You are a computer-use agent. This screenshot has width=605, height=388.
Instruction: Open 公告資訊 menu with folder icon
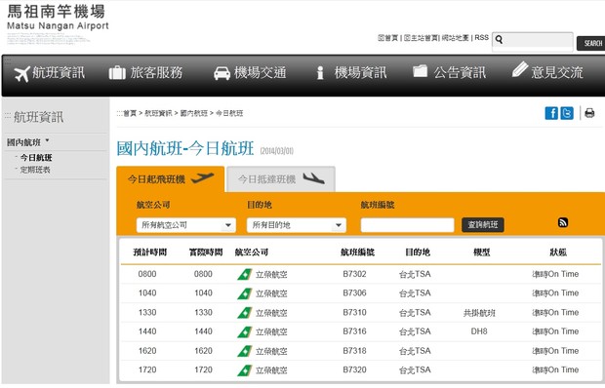click(449, 72)
